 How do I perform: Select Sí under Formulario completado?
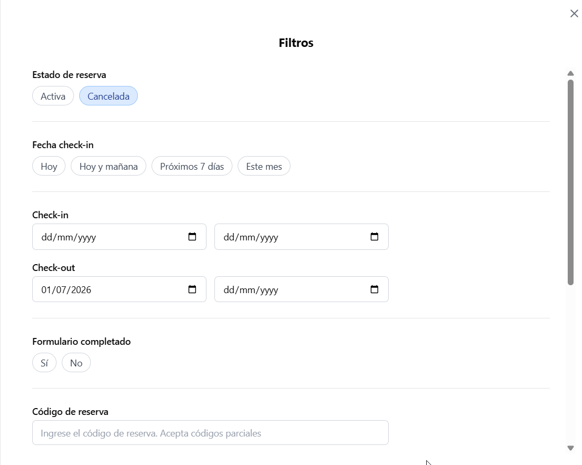(x=44, y=363)
